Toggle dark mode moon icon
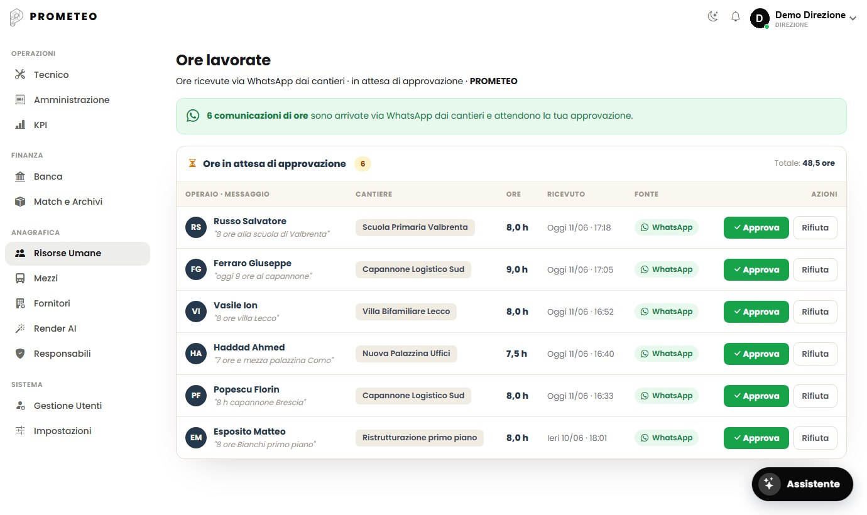Image resolution: width=867 pixels, height=515 pixels. (x=712, y=17)
